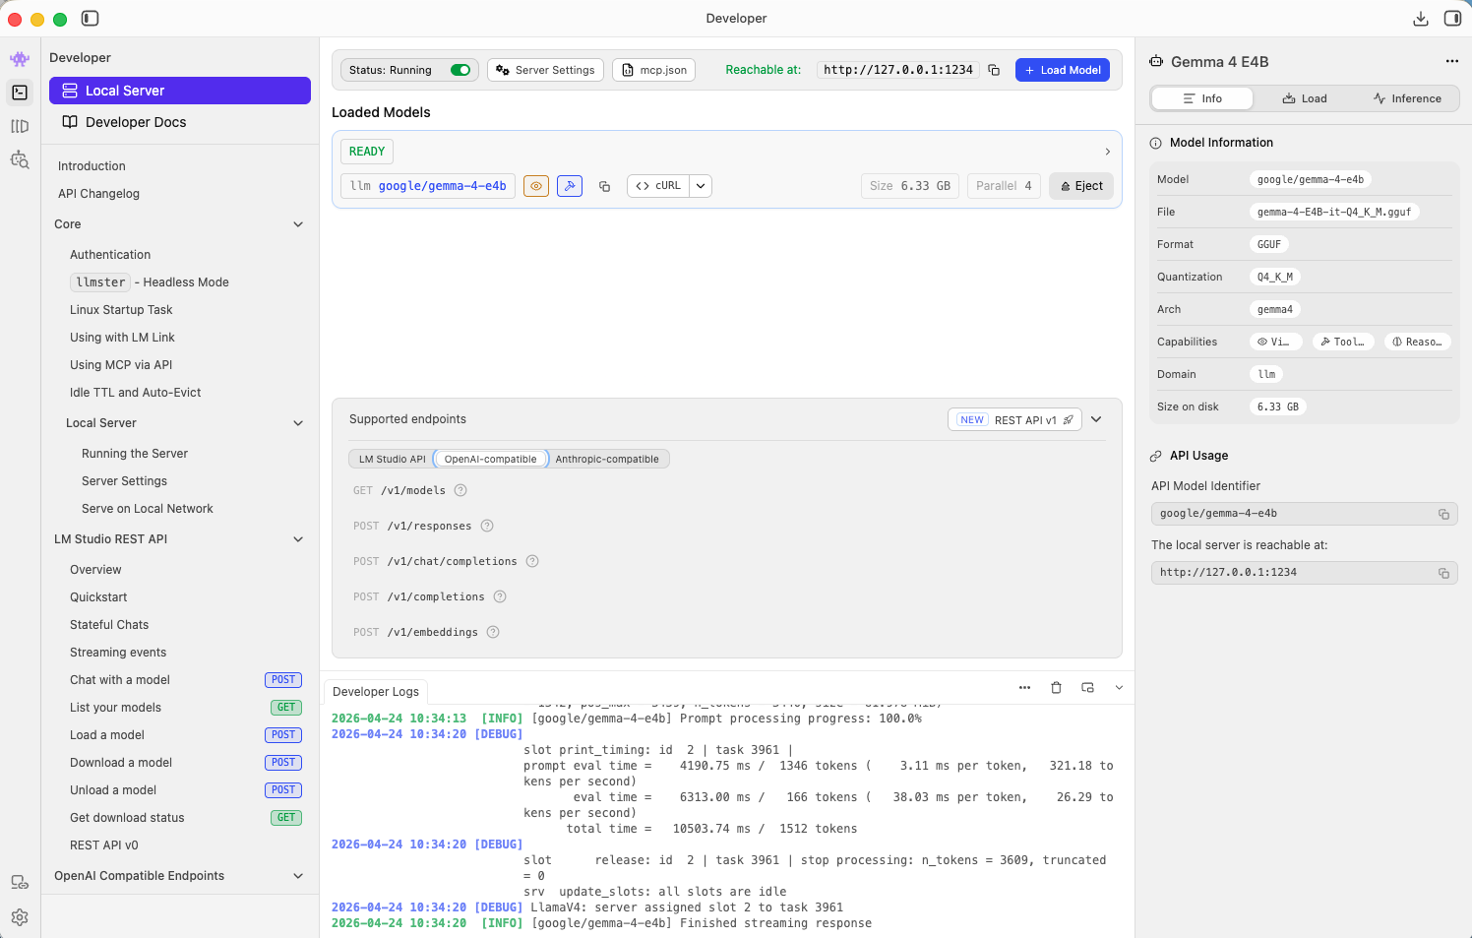Collapse the Supported endpoints panel

pyautogui.click(x=1096, y=419)
